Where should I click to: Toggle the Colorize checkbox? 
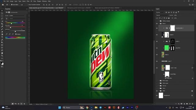pyautogui.click(x=16, y=34)
